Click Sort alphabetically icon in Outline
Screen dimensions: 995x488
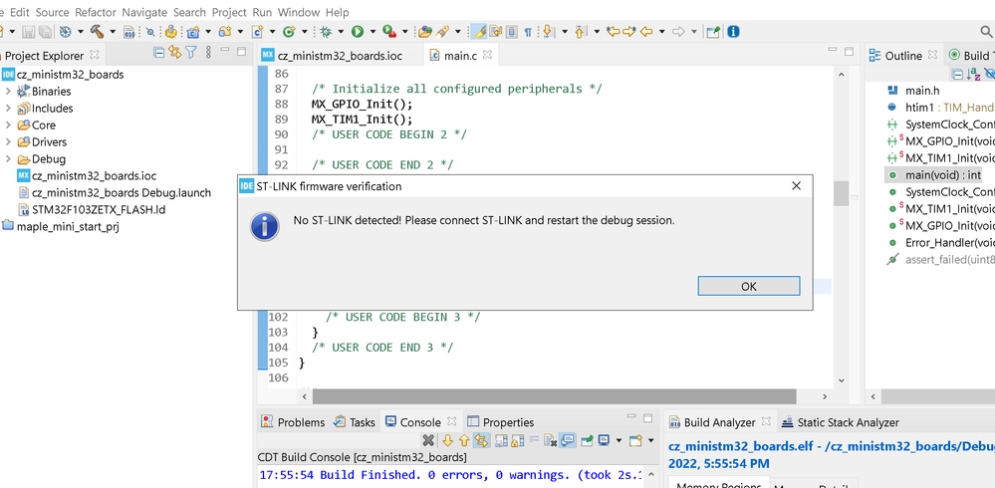[x=973, y=75]
